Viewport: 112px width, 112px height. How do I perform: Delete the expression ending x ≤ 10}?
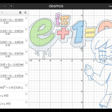[26, 94]
